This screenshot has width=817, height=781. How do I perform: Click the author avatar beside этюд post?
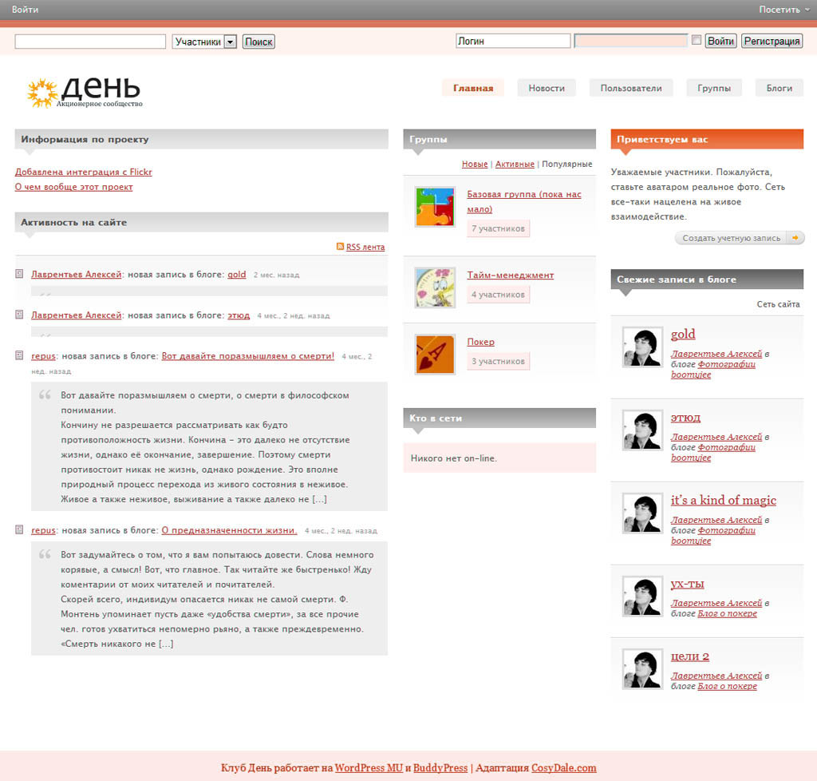click(642, 430)
